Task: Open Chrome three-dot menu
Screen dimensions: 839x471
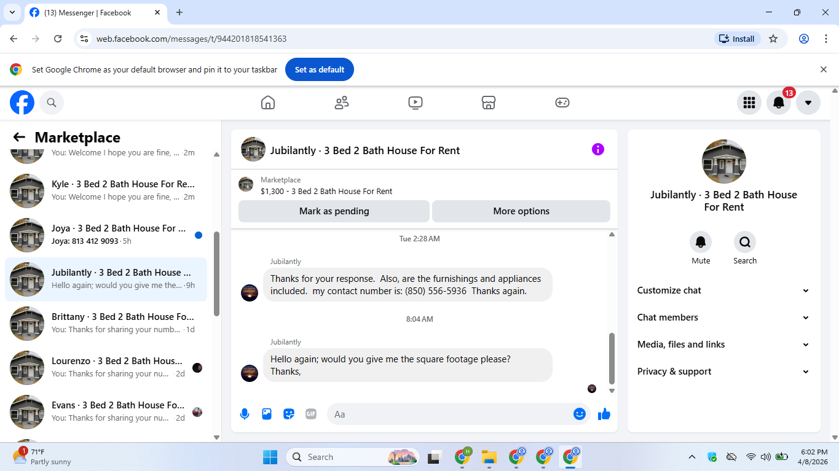Action: 826,39
